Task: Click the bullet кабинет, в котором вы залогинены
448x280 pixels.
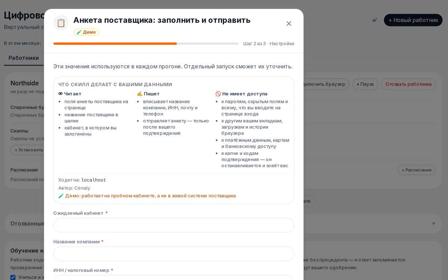Action: [x=91, y=131]
